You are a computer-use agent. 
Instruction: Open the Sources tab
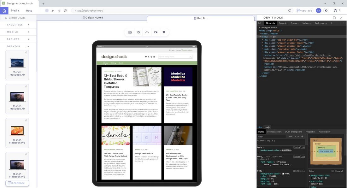coord(294,23)
